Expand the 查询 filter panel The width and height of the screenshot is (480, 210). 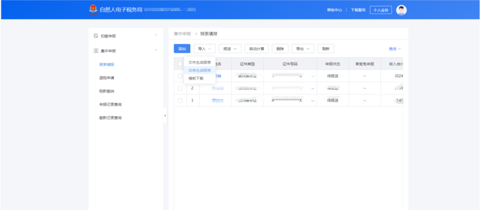coord(394,49)
